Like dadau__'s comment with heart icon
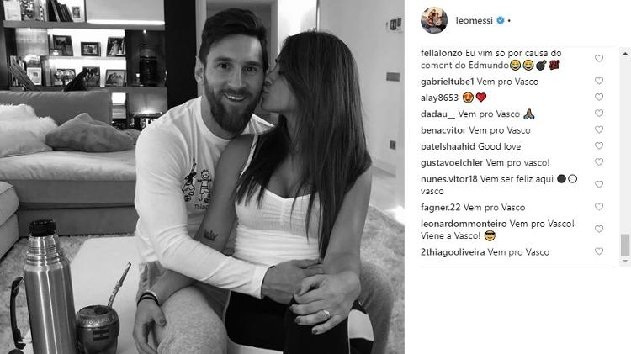 tap(599, 113)
